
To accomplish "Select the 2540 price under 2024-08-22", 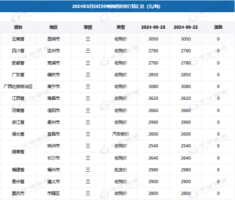I will [186, 146].
